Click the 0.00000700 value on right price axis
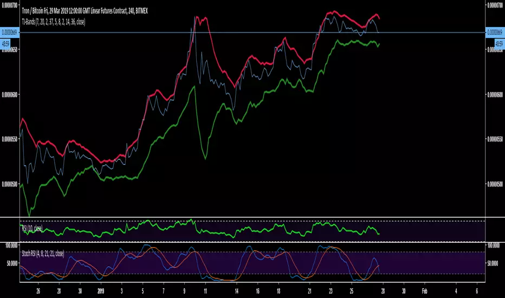The height and width of the screenshot is (298, 505). (495, 5)
